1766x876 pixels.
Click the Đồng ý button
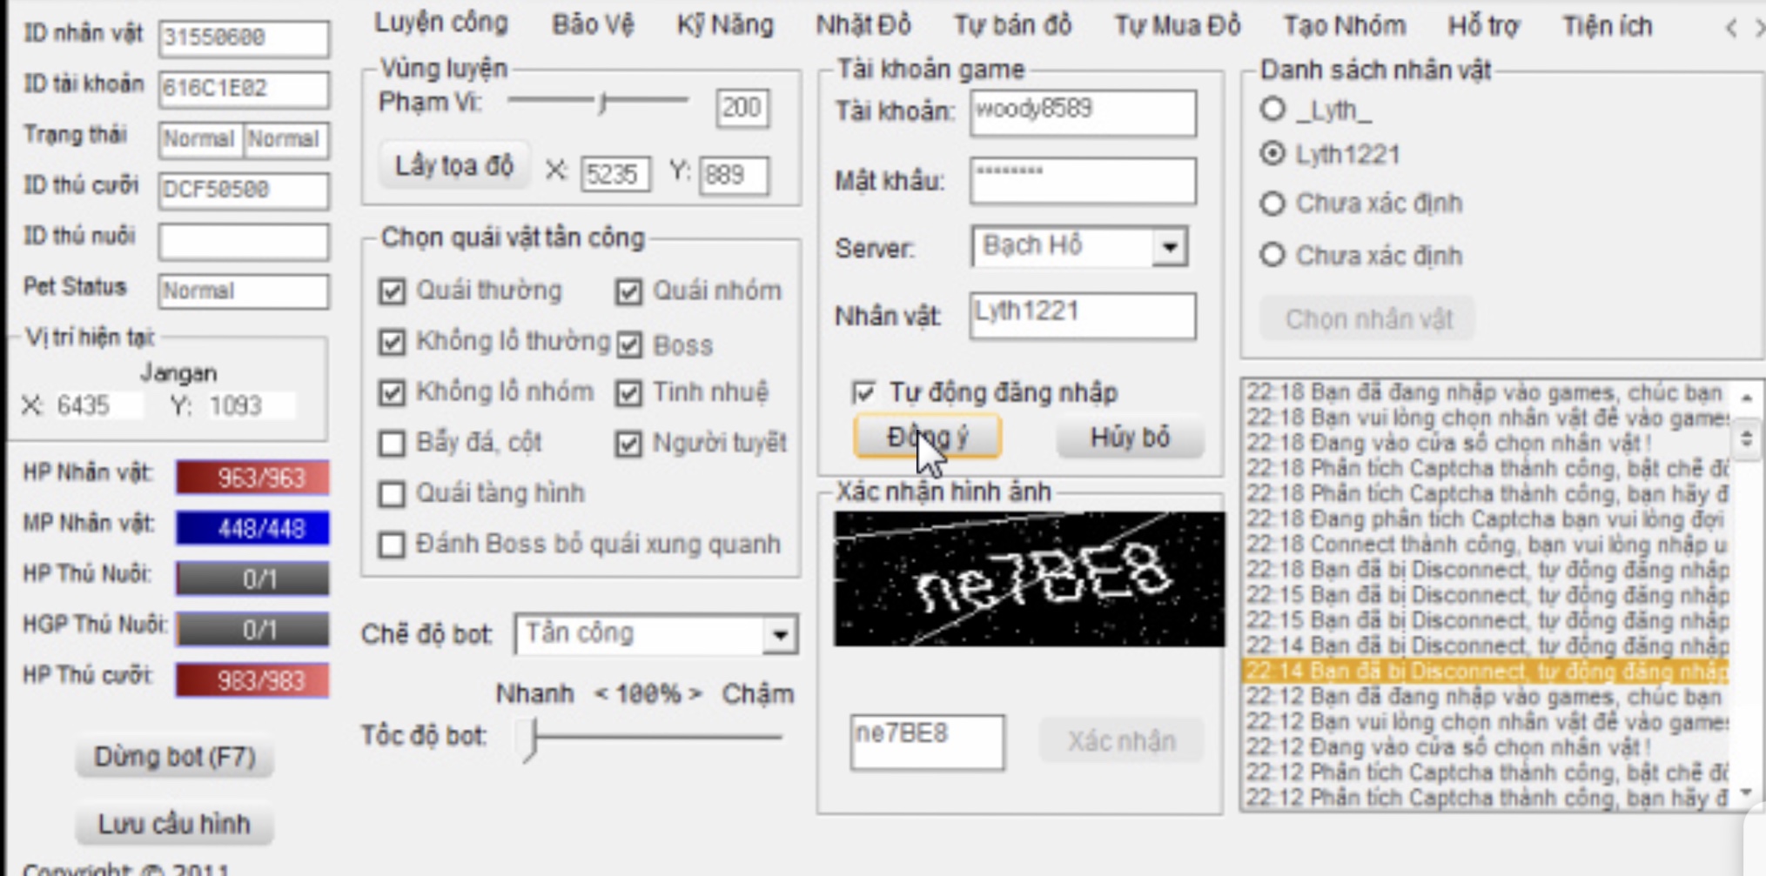coord(927,438)
